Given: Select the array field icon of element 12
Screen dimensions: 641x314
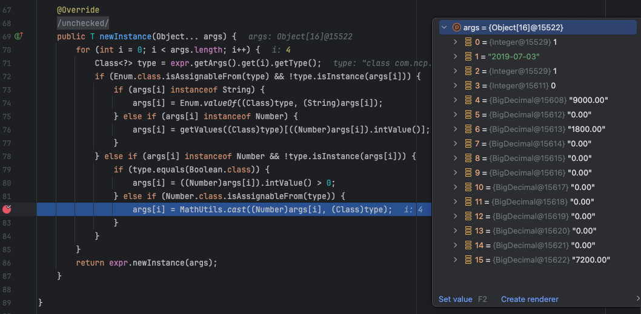Looking at the screenshot, I should (468, 216).
